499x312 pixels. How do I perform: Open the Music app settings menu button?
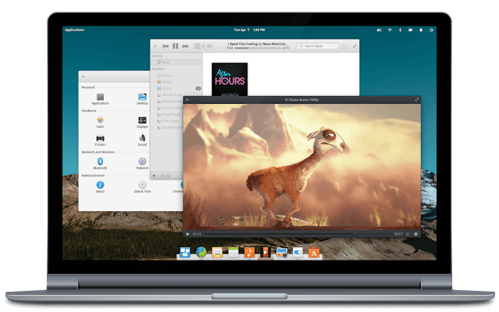344,46
